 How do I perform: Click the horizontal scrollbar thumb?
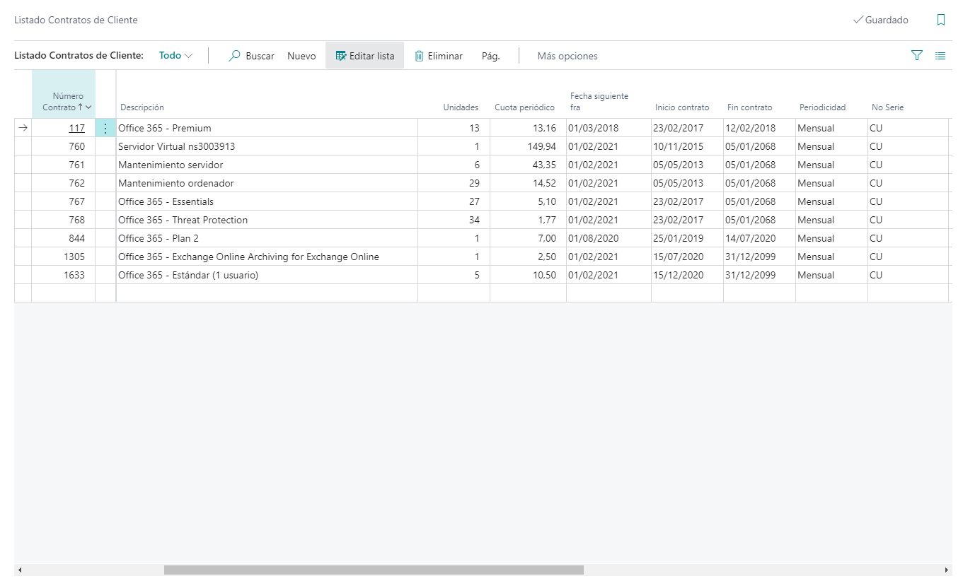coord(374,570)
